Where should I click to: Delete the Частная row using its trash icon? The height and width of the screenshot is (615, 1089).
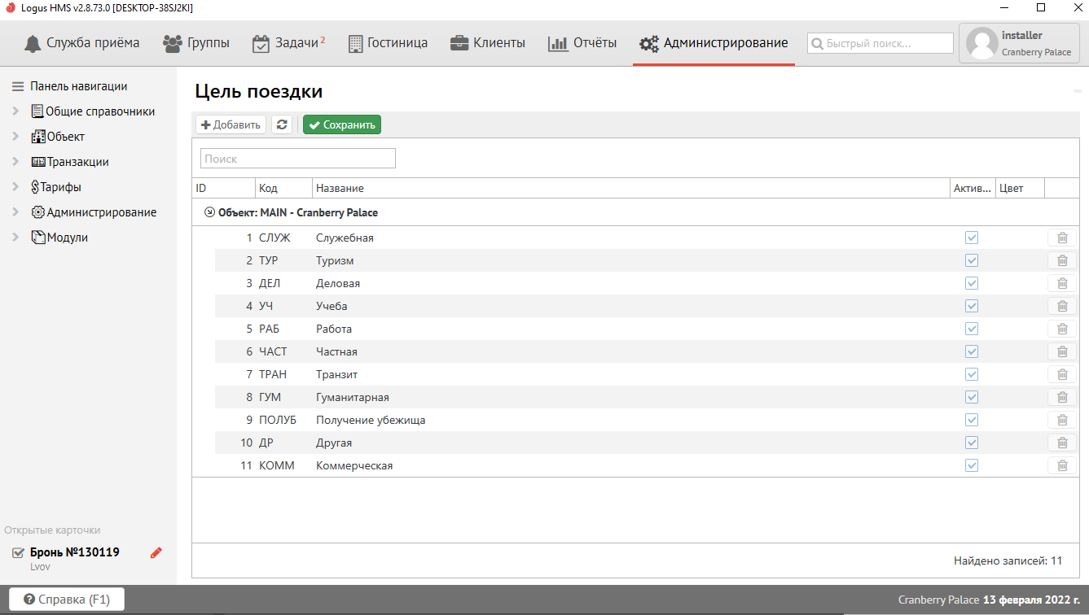tap(1062, 351)
